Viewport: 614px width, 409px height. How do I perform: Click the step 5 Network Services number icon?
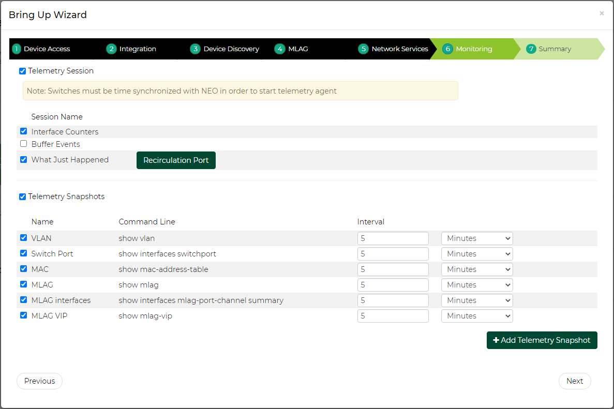pyautogui.click(x=363, y=49)
